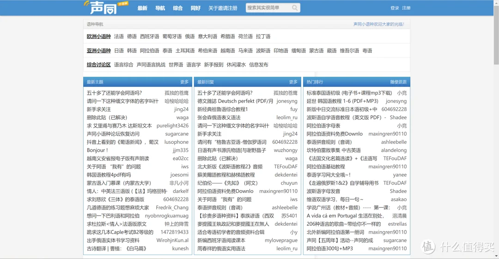Screen dimensions: 499x259
Task: Open the reply 新经典祖鲁语综合教程1
Action: coord(222,109)
